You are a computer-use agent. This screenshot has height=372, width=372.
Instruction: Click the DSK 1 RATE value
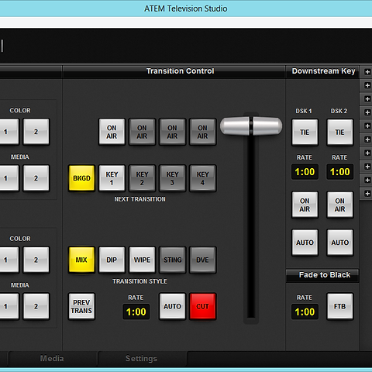point(305,172)
